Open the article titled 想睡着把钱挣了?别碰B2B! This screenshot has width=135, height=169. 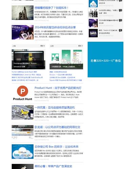click(x=52, y=8)
